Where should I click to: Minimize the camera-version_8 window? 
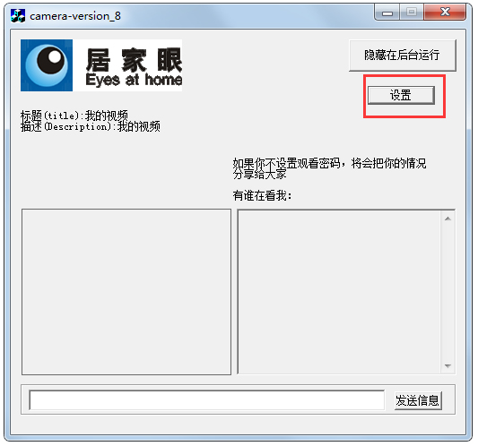pyautogui.click(x=387, y=13)
